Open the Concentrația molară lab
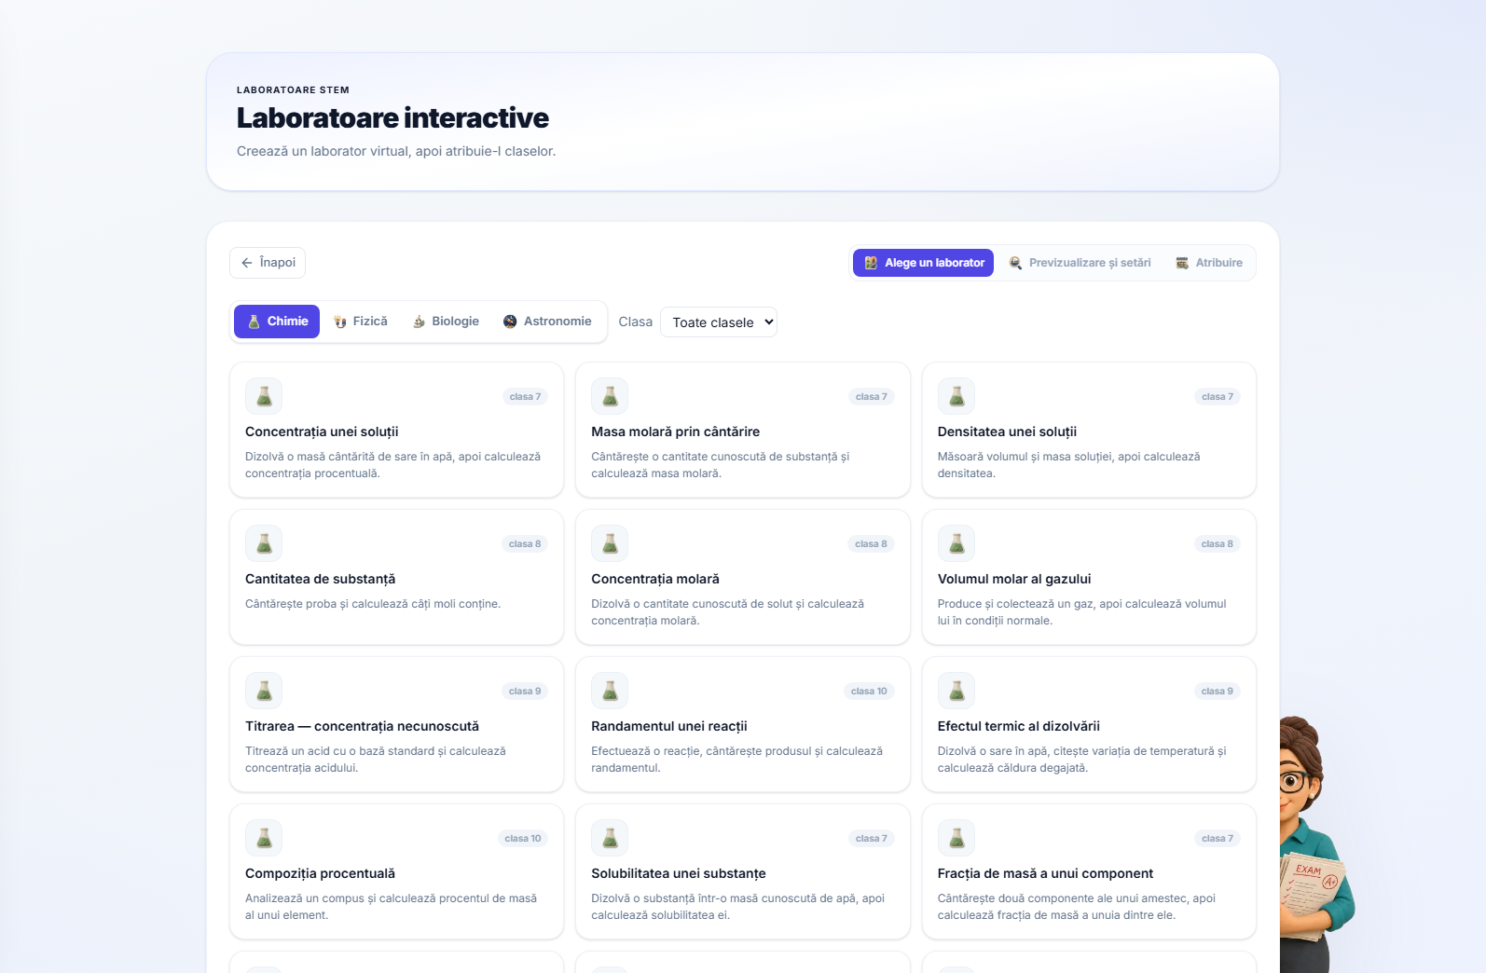Viewport: 1486px width, 973px height. (x=743, y=578)
